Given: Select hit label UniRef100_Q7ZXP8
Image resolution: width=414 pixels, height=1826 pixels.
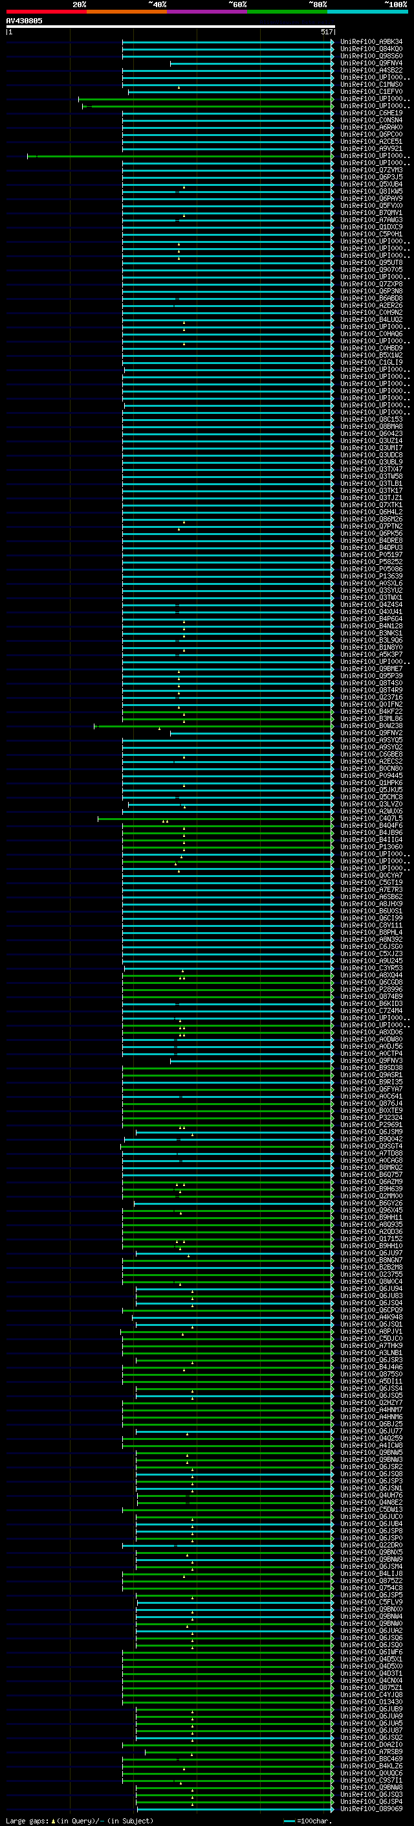Looking at the screenshot, I should pyautogui.click(x=371, y=284).
